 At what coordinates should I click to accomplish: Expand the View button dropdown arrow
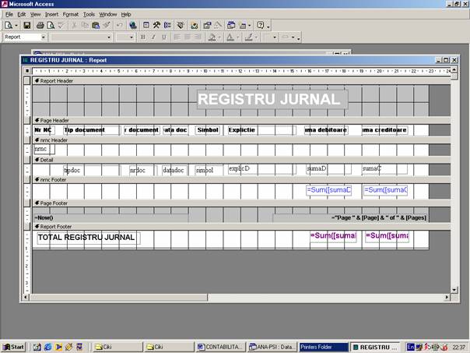pyautogui.click(x=16, y=26)
